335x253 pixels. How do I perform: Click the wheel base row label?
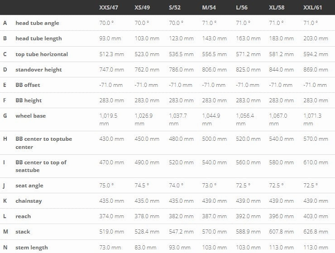30,116
